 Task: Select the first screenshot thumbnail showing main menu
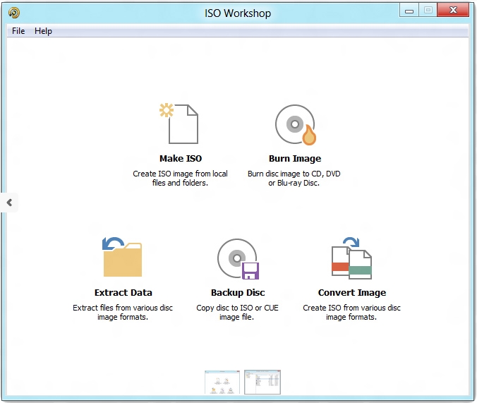[x=222, y=382]
